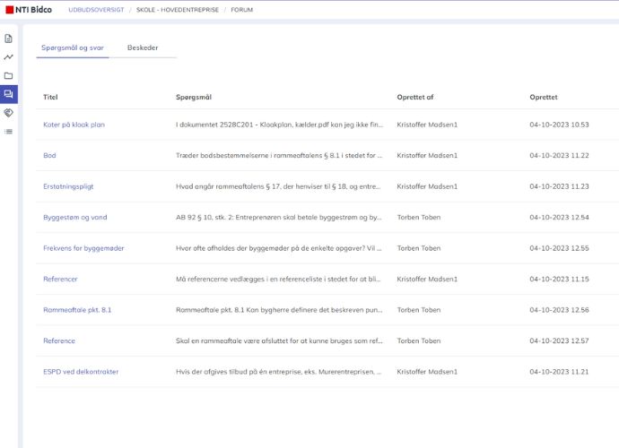The height and width of the screenshot is (448, 619).
Task: Go to Skole - Hovedentreprise breadcrumb
Action: click(x=178, y=10)
